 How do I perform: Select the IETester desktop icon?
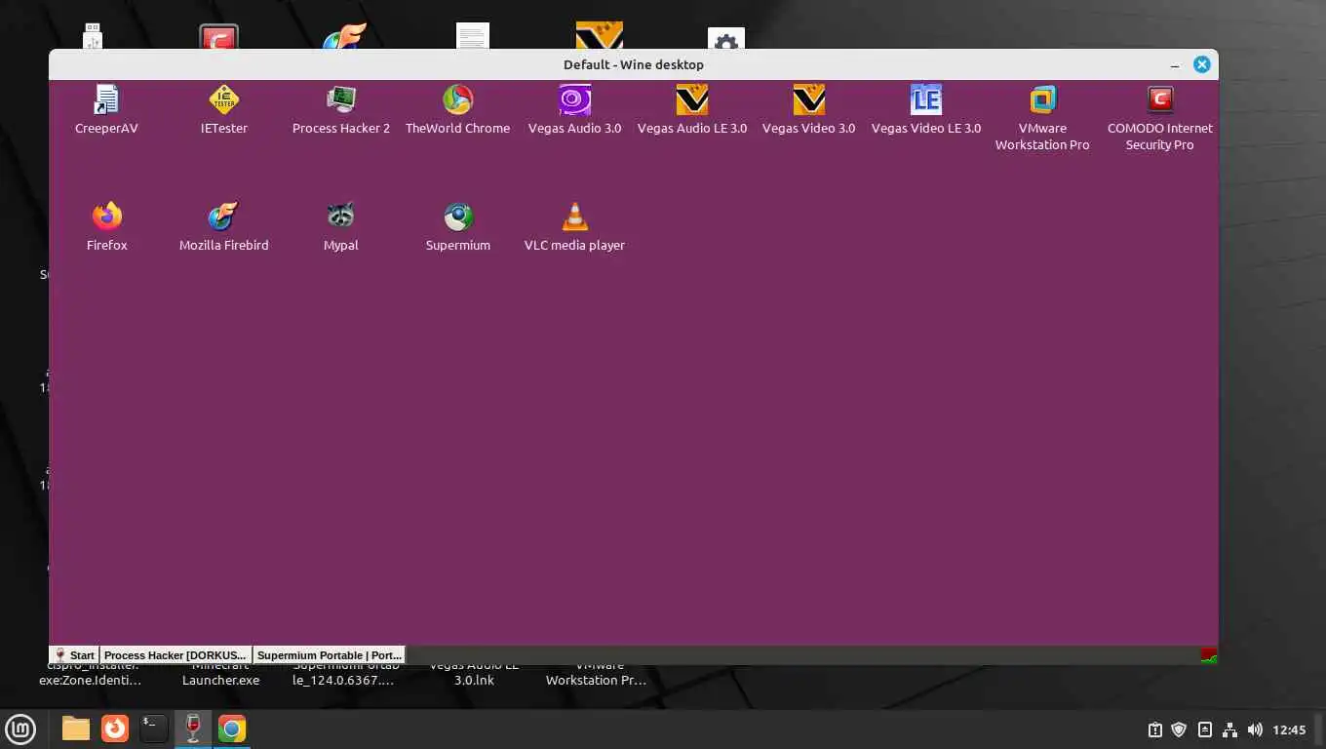(x=224, y=99)
